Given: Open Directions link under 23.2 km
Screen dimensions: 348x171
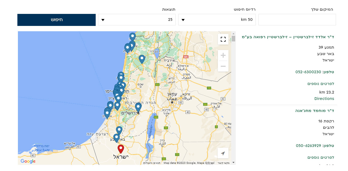Looking at the screenshot, I should 324,99.
